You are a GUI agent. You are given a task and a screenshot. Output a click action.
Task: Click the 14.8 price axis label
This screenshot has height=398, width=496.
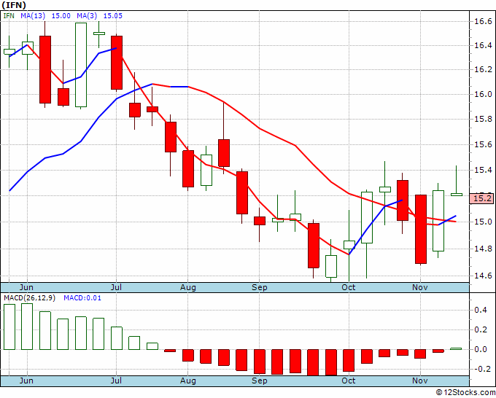point(483,249)
